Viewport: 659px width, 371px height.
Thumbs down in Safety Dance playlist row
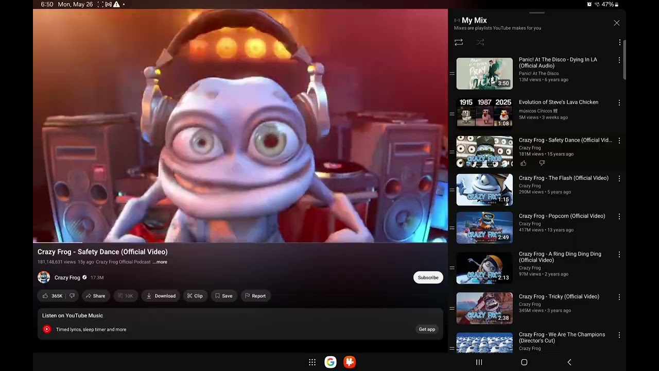(x=542, y=163)
